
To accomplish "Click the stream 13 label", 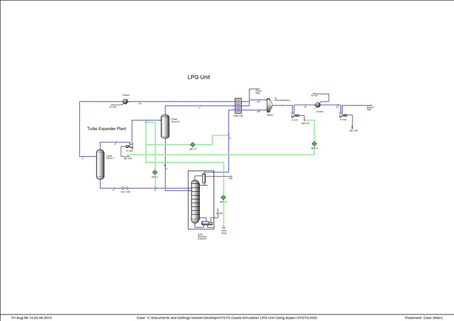I will pyautogui.click(x=337, y=107).
